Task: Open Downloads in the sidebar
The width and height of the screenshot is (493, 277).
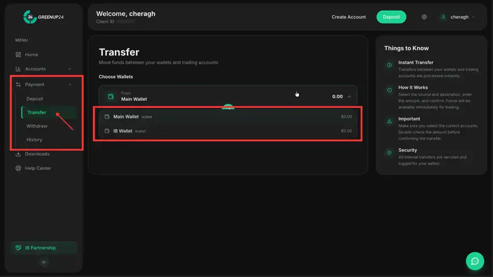Action: (37, 154)
